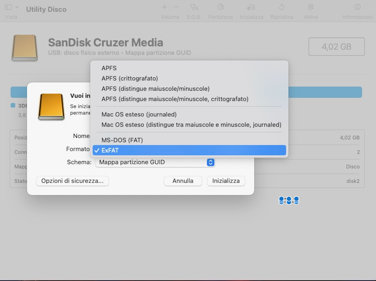
Task: Add a volume with the + icon
Action: [164, 7]
